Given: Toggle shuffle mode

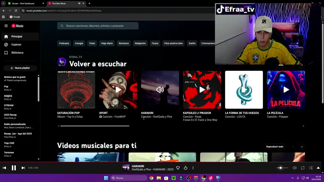Looking at the screenshot, I should click(311, 168).
